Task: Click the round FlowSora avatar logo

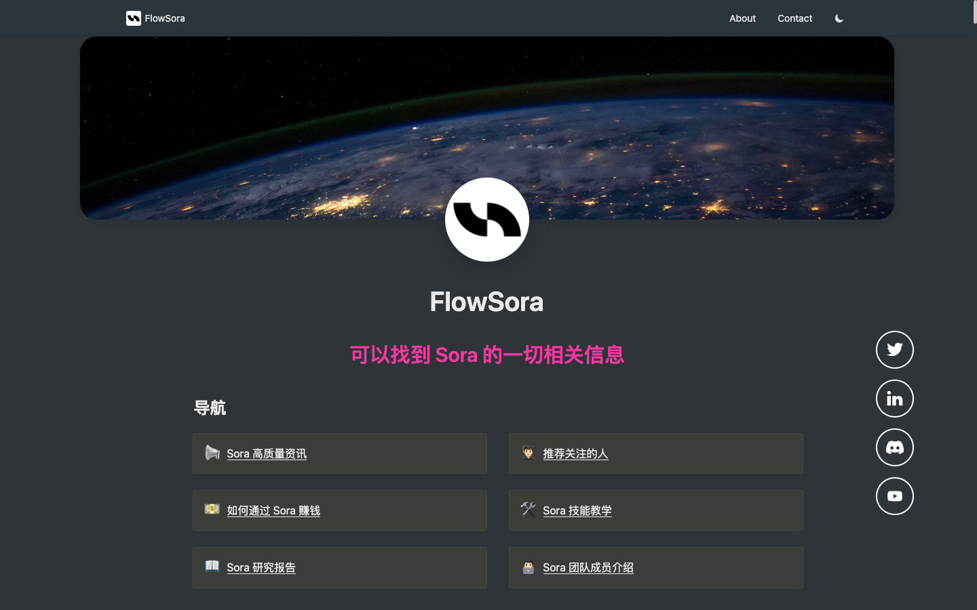Action: [x=486, y=220]
